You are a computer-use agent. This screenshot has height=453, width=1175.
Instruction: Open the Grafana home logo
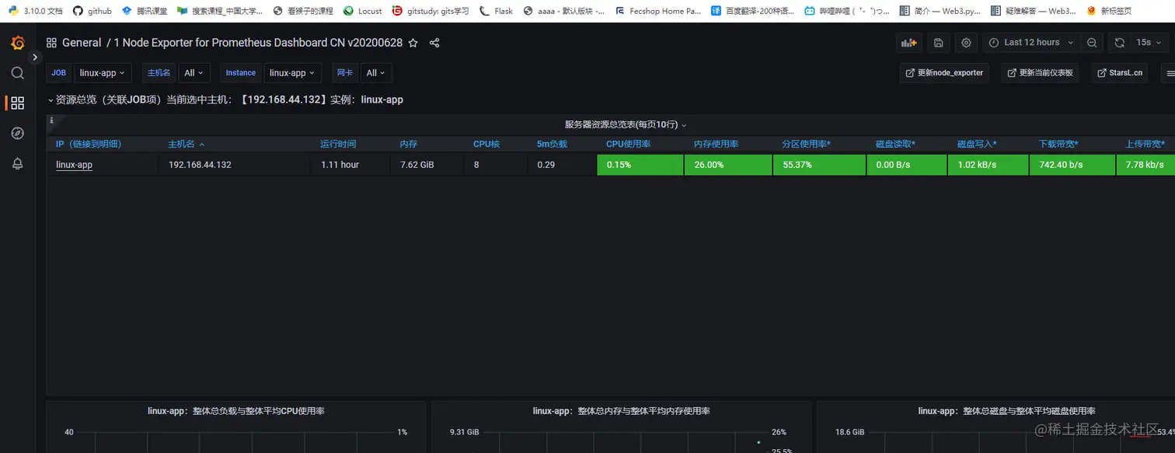pyautogui.click(x=17, y=43)
